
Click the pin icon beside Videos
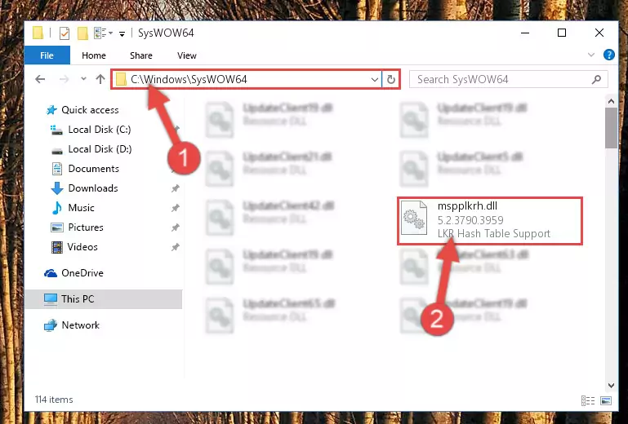[175, 247]
